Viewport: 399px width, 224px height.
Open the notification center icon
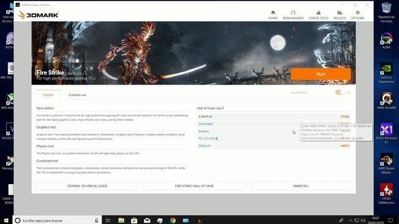(391, 220)
